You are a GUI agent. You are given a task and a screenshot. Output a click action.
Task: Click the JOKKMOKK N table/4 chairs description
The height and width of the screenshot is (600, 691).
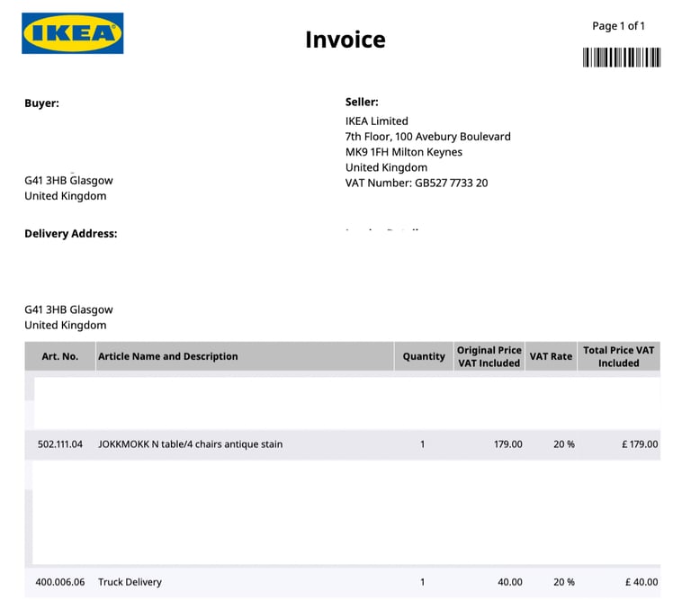191,444
